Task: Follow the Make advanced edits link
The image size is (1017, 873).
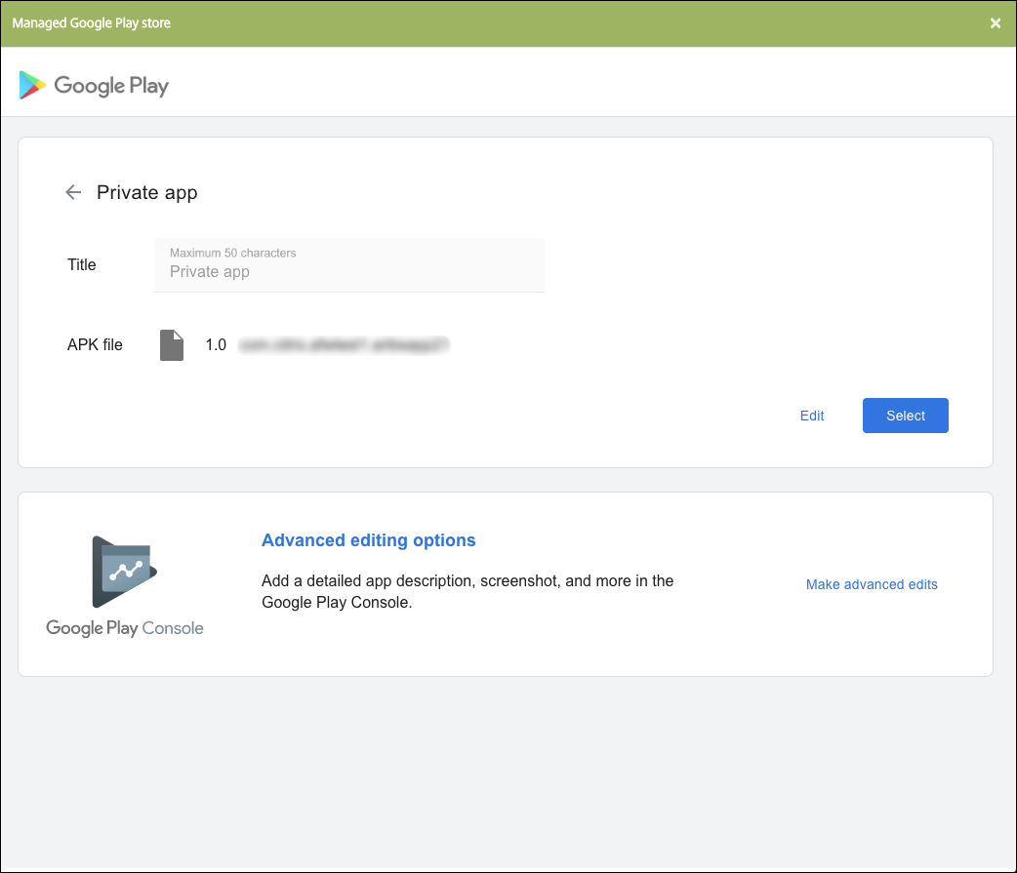Action: (872, 584)
